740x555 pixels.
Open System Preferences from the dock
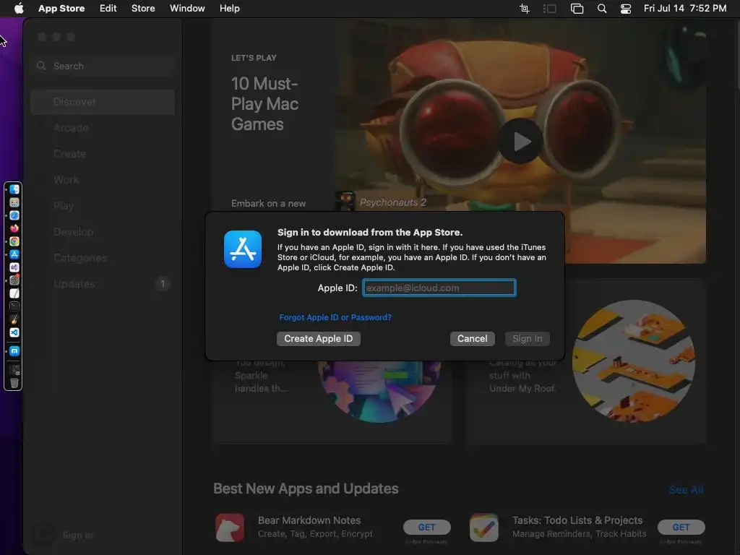pos(14,280)
